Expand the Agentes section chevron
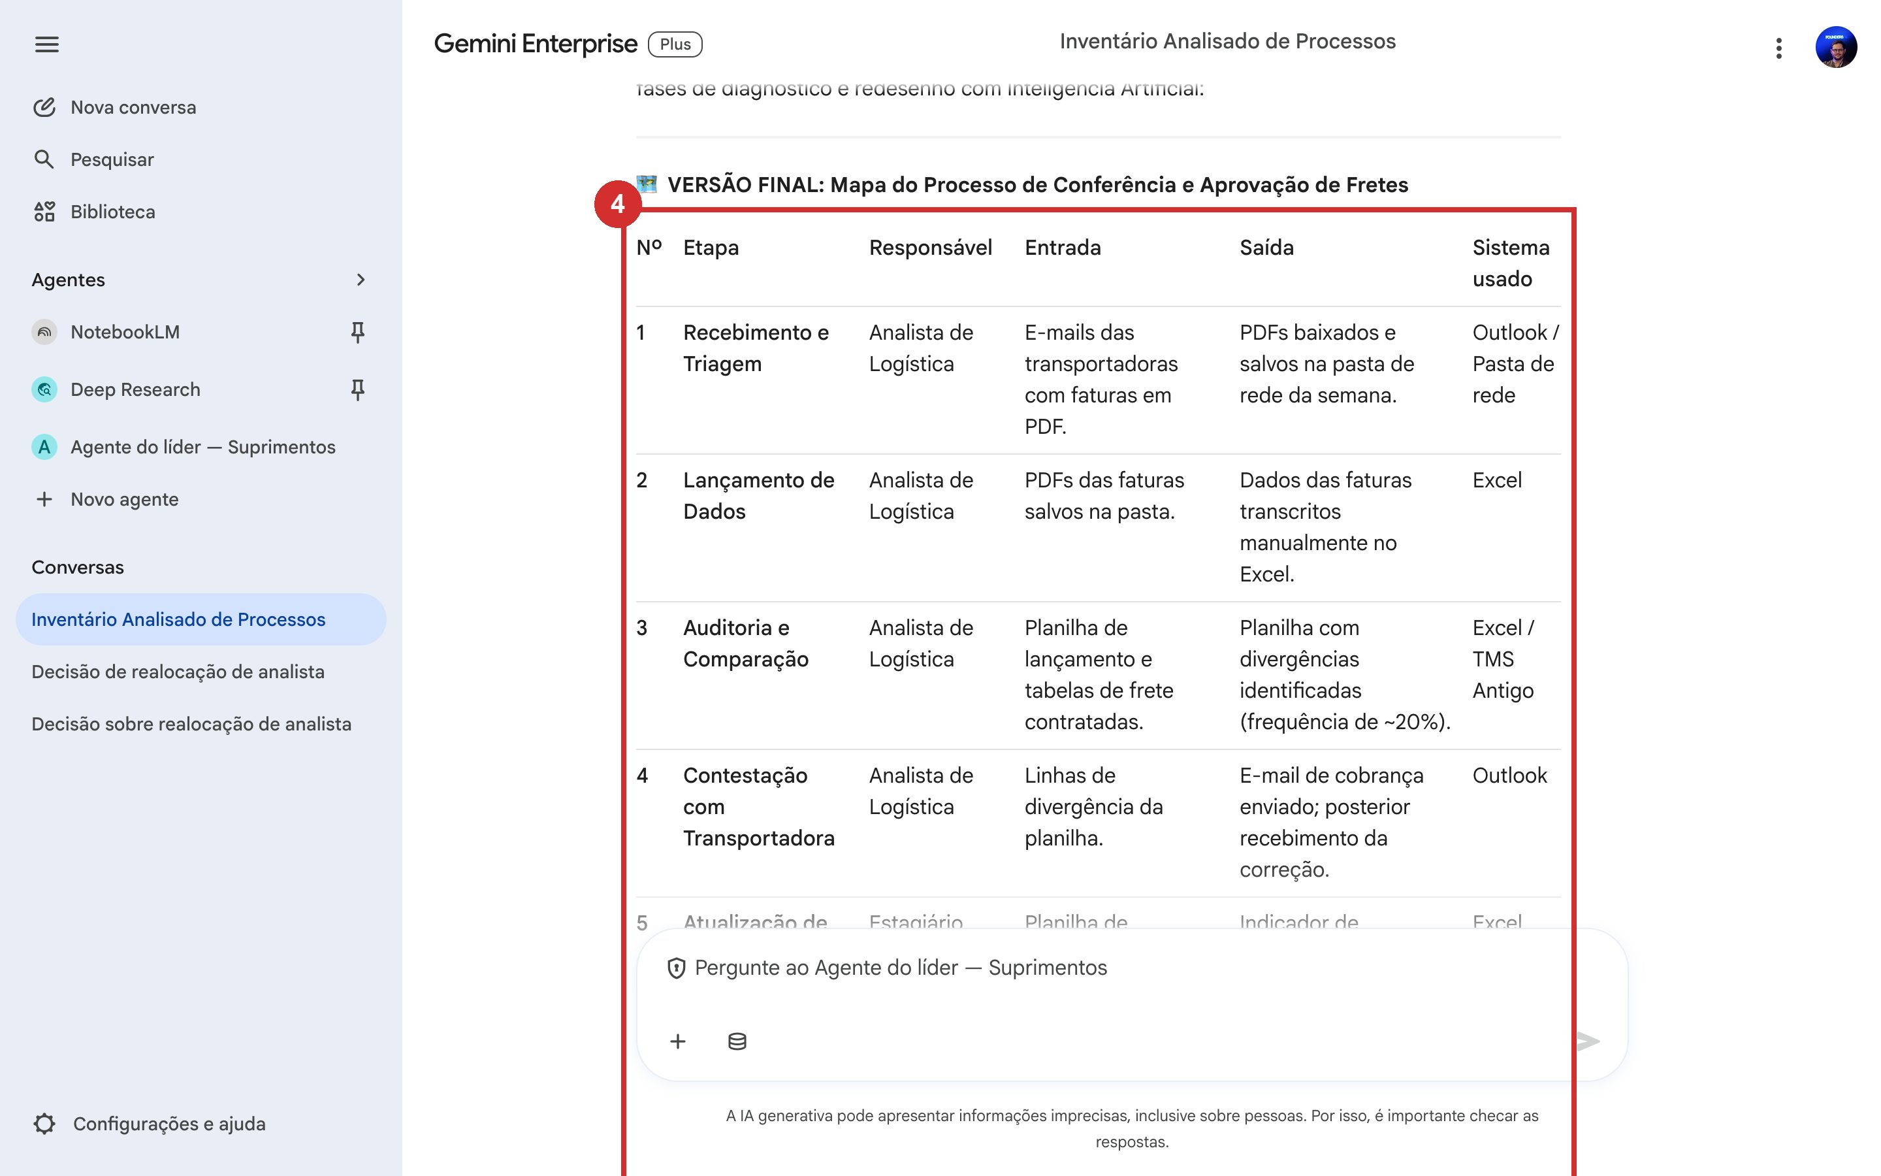The image size is (1881, 1176). click(x=360, y=279)
